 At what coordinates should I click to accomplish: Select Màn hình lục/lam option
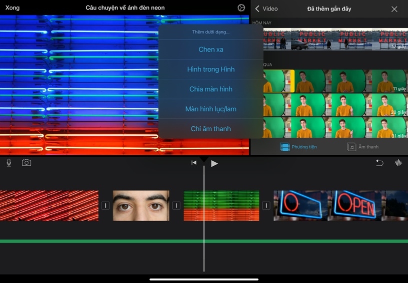pos(211,109)
